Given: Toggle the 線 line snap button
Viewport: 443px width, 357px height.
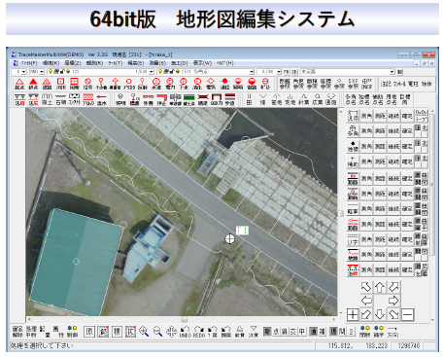Looking at the screenshot, I should (x=285, y=332).
